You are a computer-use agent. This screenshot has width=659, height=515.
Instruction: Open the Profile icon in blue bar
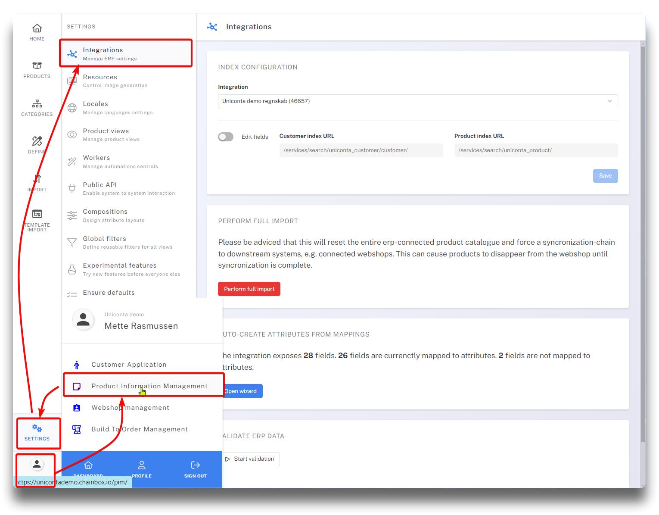142,465
